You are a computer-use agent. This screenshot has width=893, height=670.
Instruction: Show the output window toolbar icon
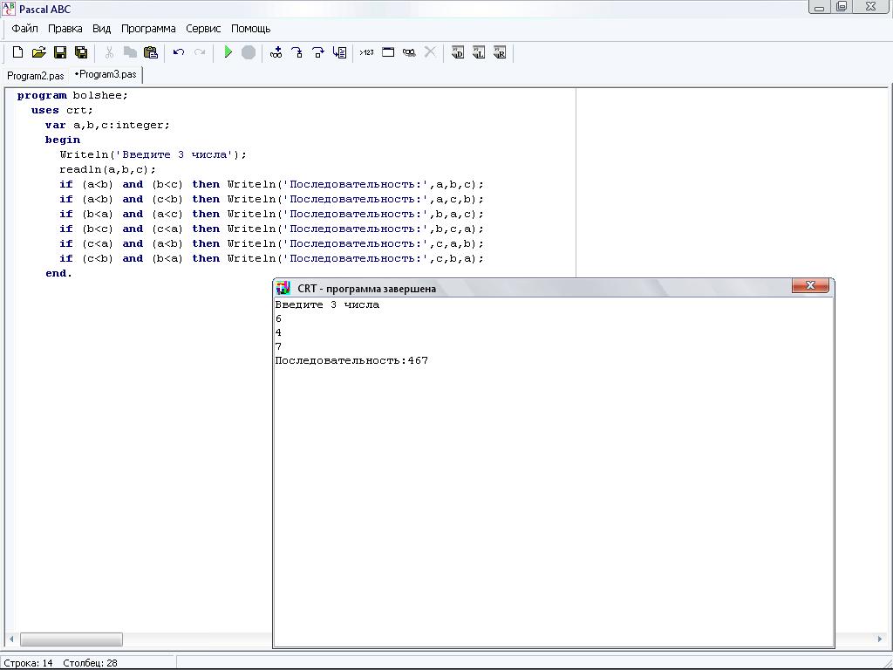tap(388, 53)
